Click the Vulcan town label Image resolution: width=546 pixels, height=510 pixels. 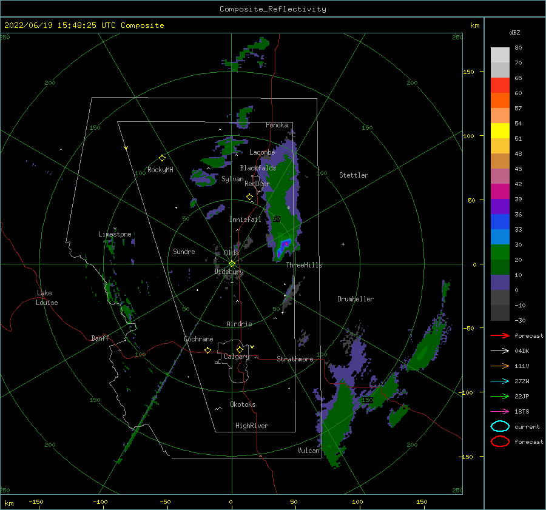[x=308, y=451]
